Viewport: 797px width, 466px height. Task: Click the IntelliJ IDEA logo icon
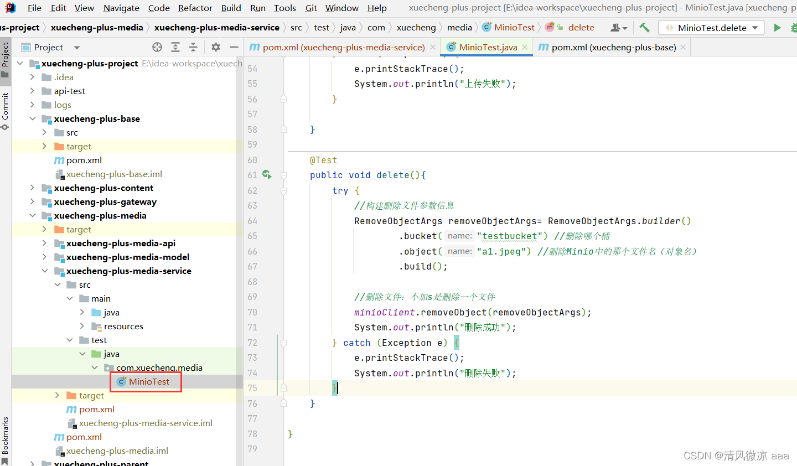10,7
